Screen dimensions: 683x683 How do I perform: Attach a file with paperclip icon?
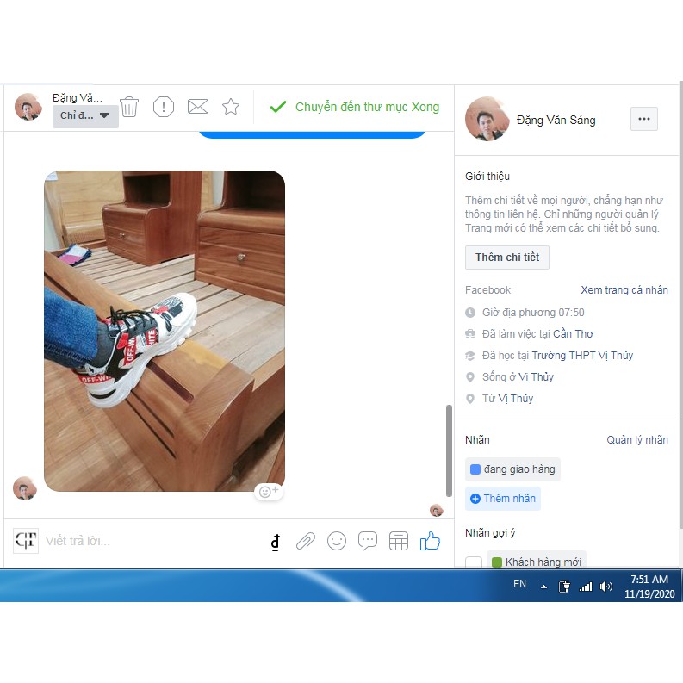coord(306,542)
